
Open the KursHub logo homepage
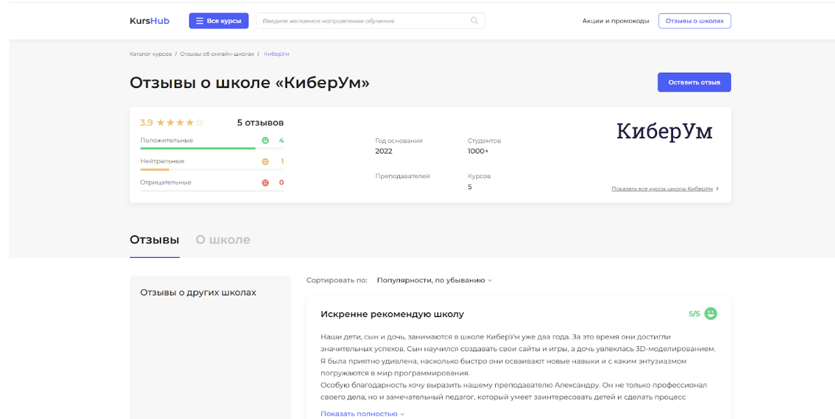tap(149, 21)
